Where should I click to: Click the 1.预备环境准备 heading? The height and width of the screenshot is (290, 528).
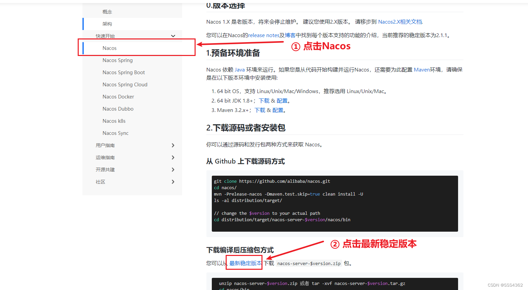233,53
